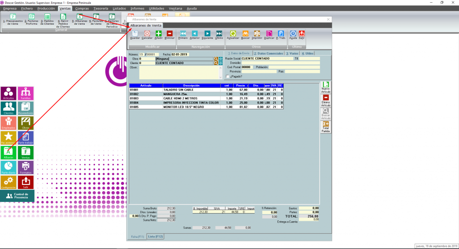Click the Fecha date field
The height and width of the screenshot is (249, 459).
(x=180, y=55)
